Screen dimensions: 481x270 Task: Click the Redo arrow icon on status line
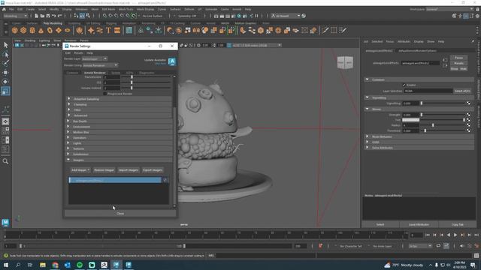60,16
